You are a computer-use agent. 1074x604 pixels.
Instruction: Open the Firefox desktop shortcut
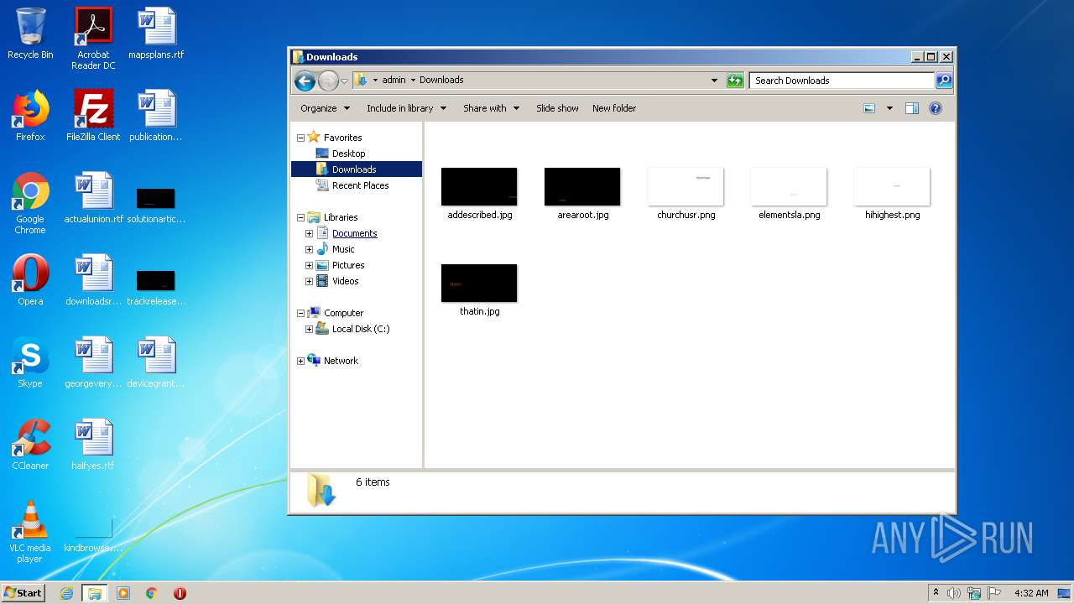[30, 116]
